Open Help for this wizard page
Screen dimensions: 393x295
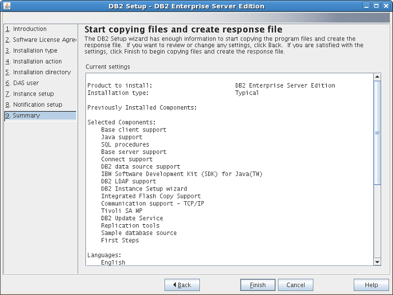pos(371,285)
